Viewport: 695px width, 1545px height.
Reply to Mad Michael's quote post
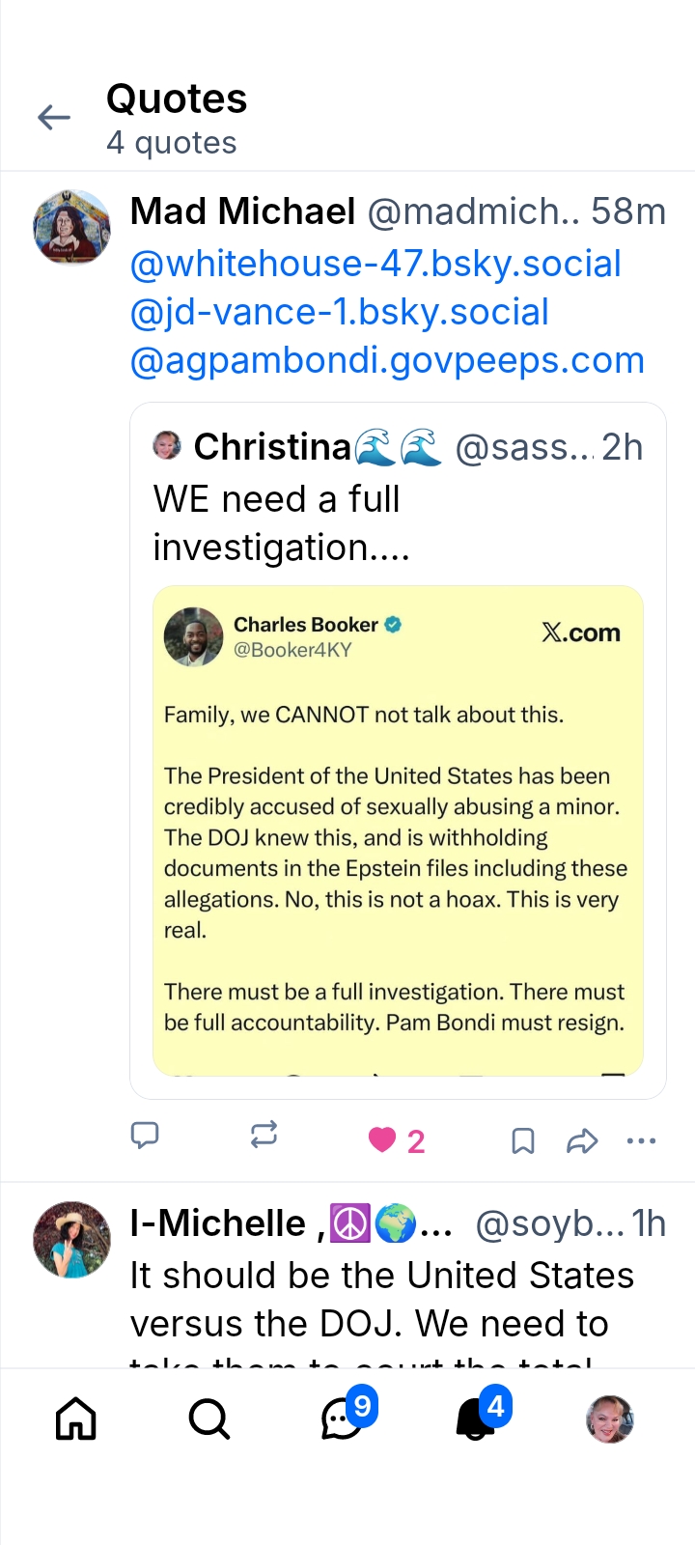(x=145, y=1135)
